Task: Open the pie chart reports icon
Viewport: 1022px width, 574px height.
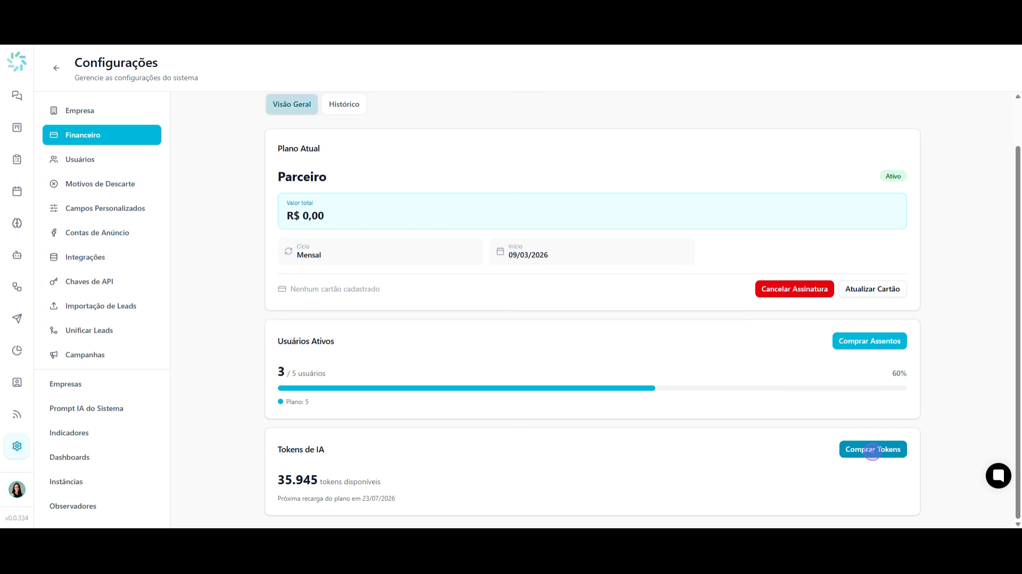Action: click(17, 351)
